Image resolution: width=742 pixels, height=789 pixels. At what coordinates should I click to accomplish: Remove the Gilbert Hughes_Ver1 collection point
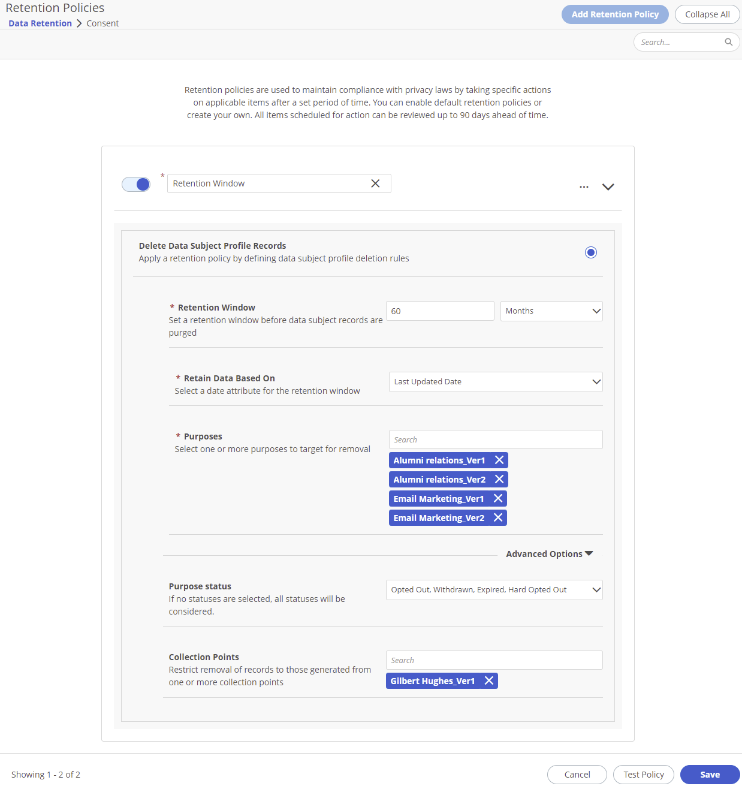(489, 680)
